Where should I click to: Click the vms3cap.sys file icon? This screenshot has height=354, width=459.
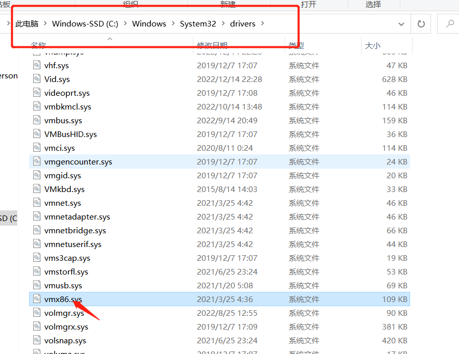(37, 257)
